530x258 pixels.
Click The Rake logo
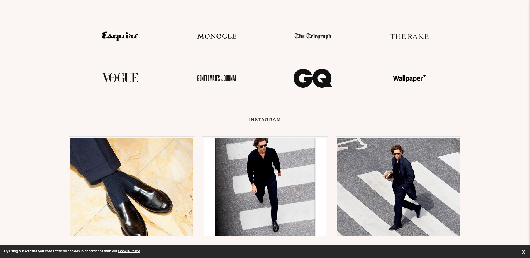[409, 36]
